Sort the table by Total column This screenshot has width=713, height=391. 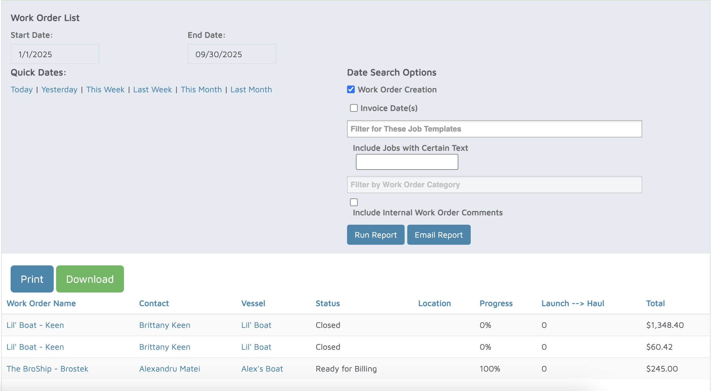coord(655,303)
